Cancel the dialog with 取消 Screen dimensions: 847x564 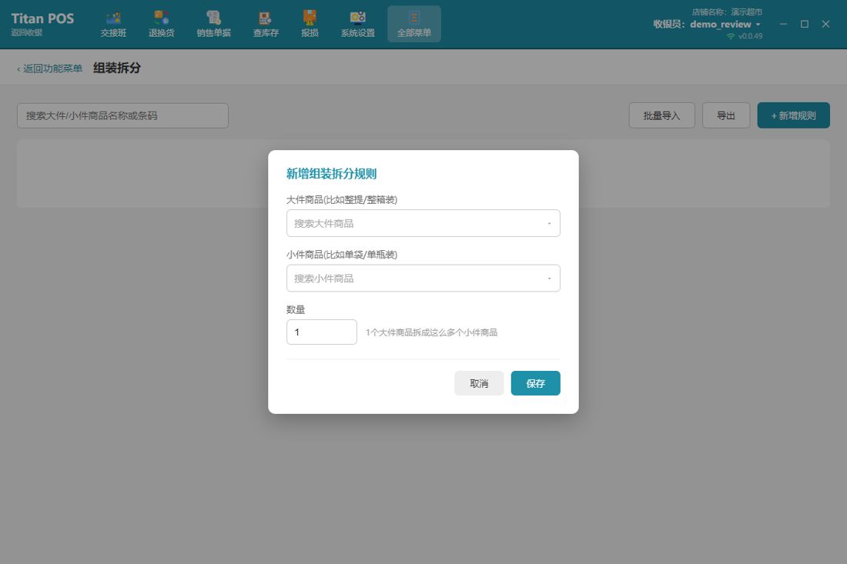[x=479, y=383]
